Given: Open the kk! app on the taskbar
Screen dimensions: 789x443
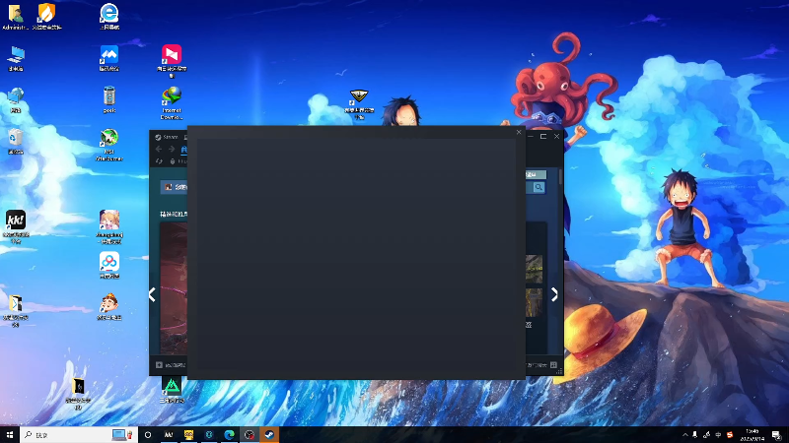Looking at the screenshot, I should [169, 435].
